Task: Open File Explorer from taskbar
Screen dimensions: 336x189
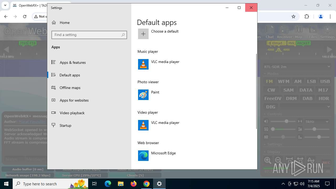Action: tap(121, 184)
